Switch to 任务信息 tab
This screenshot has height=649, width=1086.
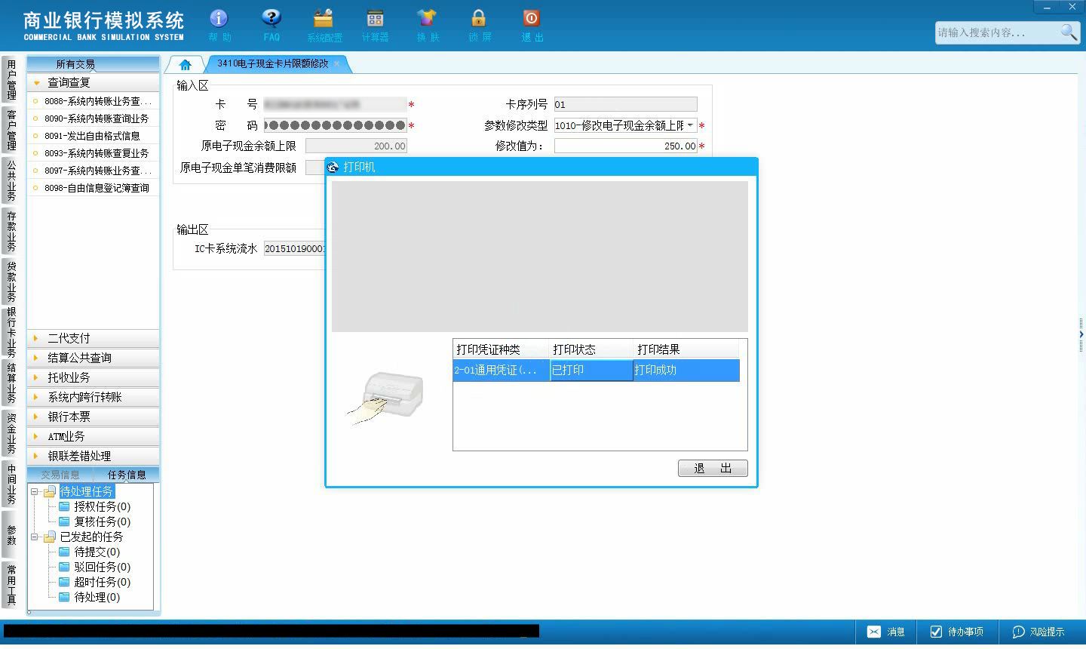click(127, 475)
